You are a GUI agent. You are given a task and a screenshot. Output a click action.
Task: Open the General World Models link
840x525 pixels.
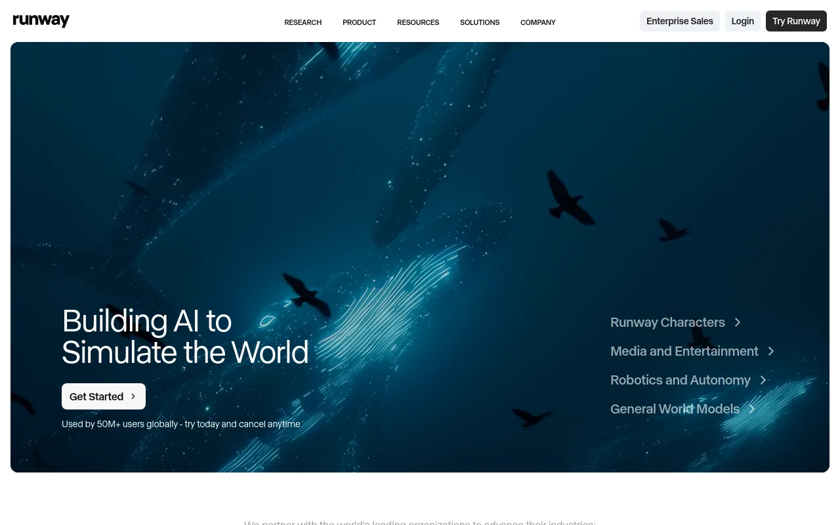click(x=682, y=409)
